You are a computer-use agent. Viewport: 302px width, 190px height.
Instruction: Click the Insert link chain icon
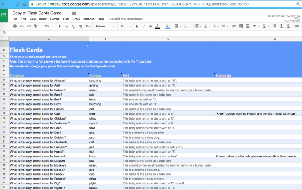pos(234,26)
